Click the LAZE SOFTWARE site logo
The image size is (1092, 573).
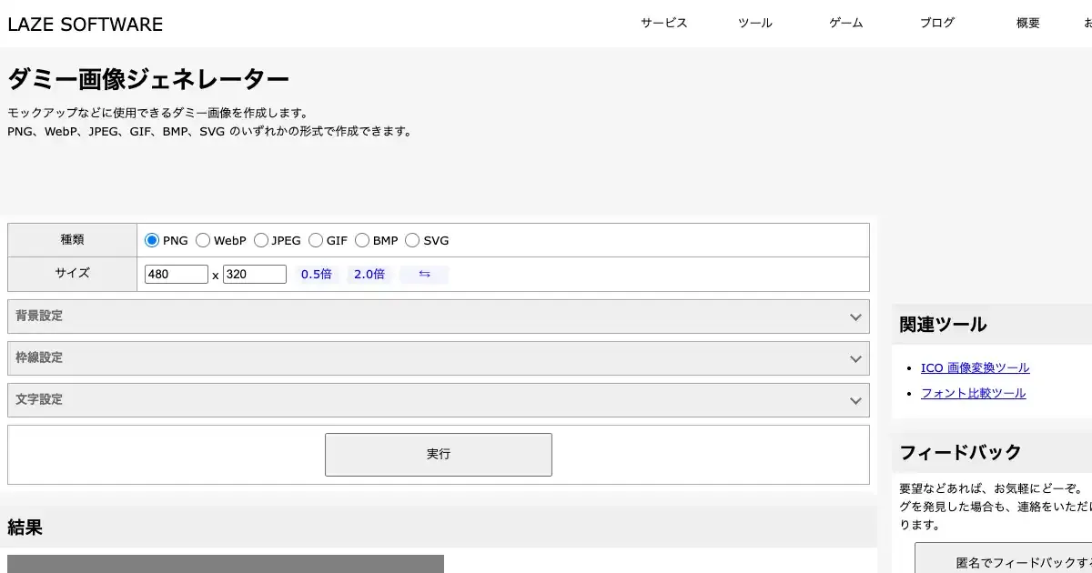click(86, 25)
